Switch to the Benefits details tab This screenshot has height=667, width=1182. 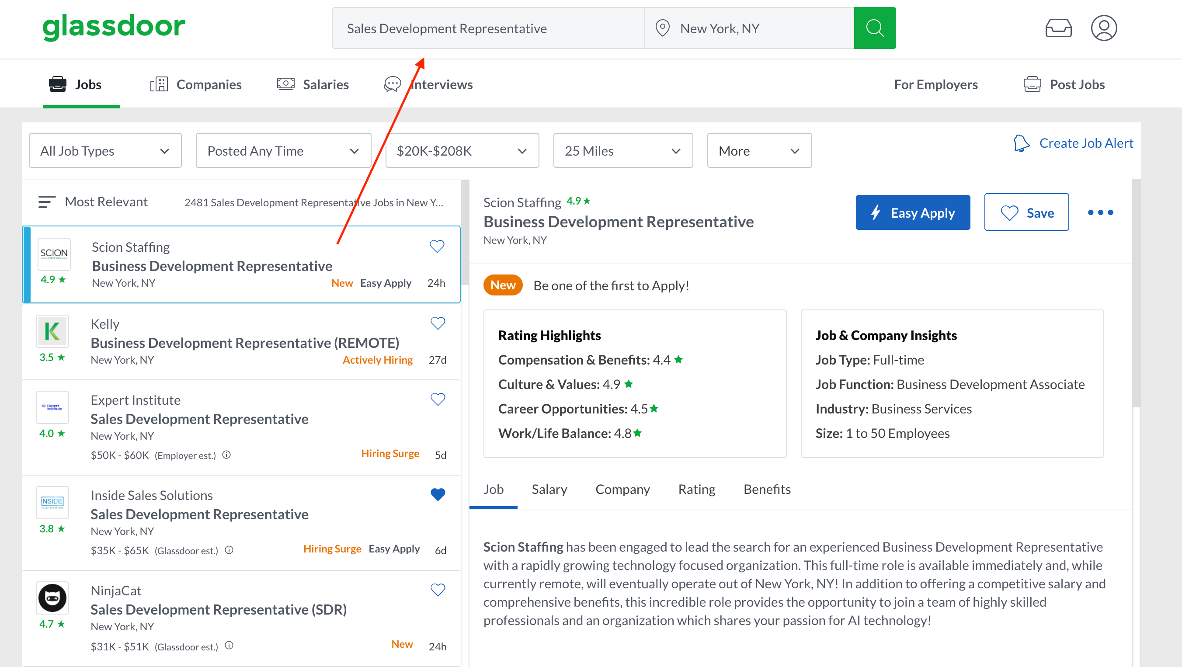(x=767, y=490)
